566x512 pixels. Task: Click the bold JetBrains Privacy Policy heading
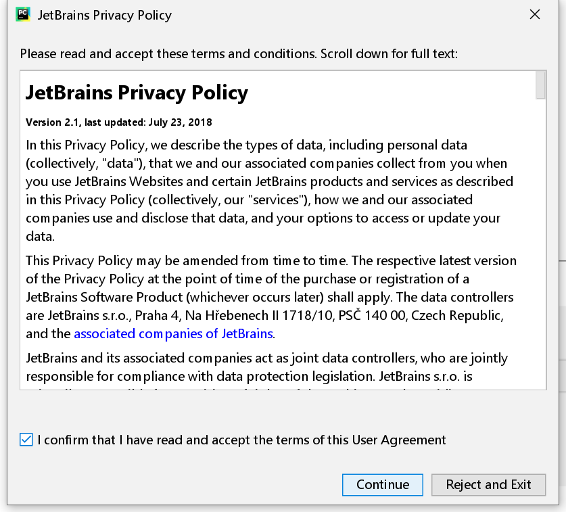coord(137,93)
